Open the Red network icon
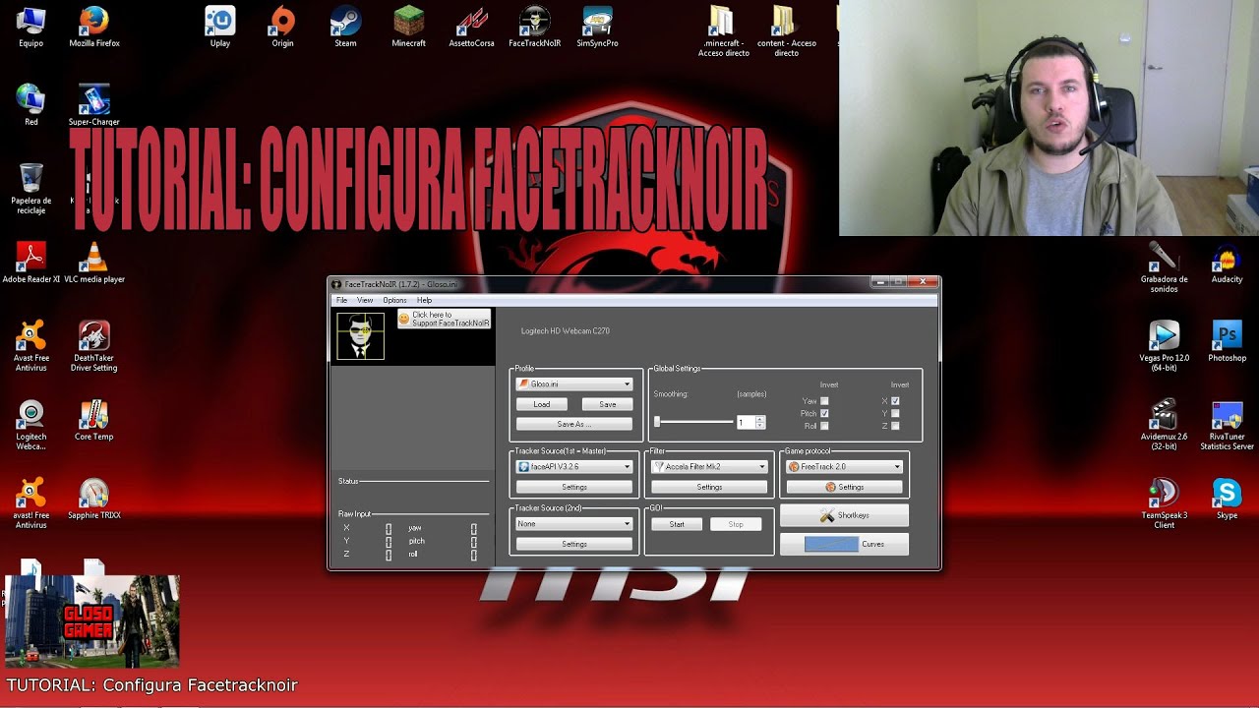The height and width of the screenshot is (708, 1259). pos(30,105)
